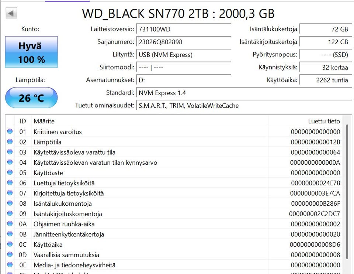Click the status orb for Käyttöaste

[x=10, y=172]
